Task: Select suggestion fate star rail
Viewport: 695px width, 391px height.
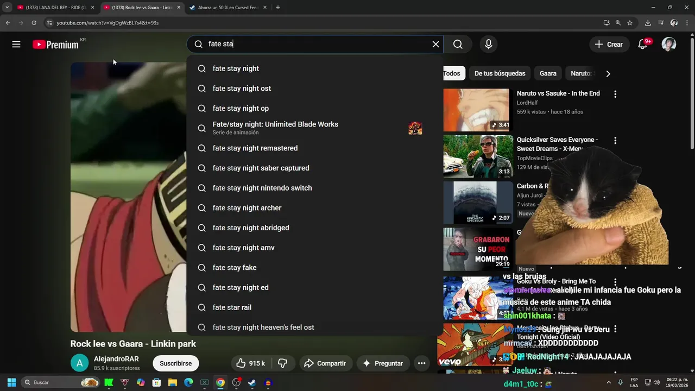Action: click(x=315, y=307)
